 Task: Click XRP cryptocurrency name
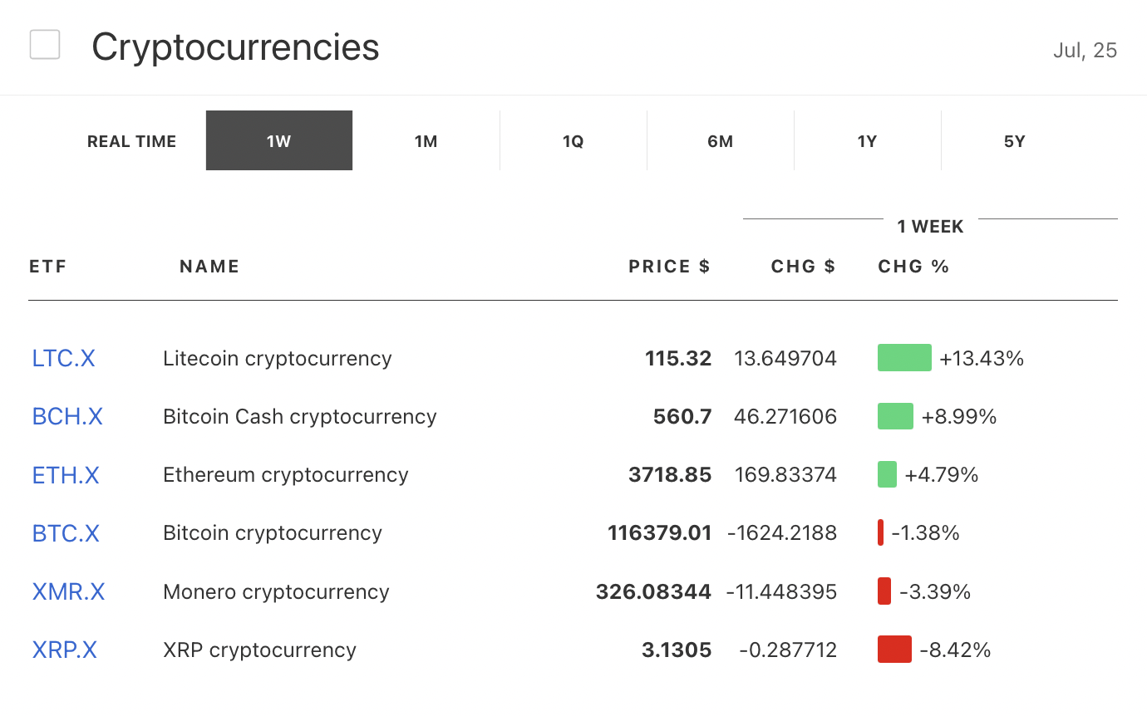(259, 650)
